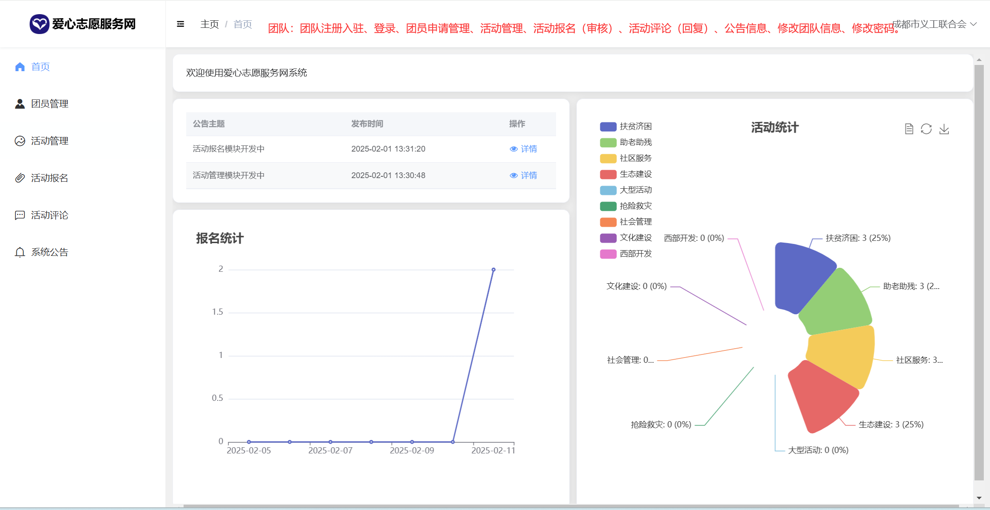990x510 pixels.
Task: Click the 爱心志愿服务网 heart logo
Action: tap(39, 24)
